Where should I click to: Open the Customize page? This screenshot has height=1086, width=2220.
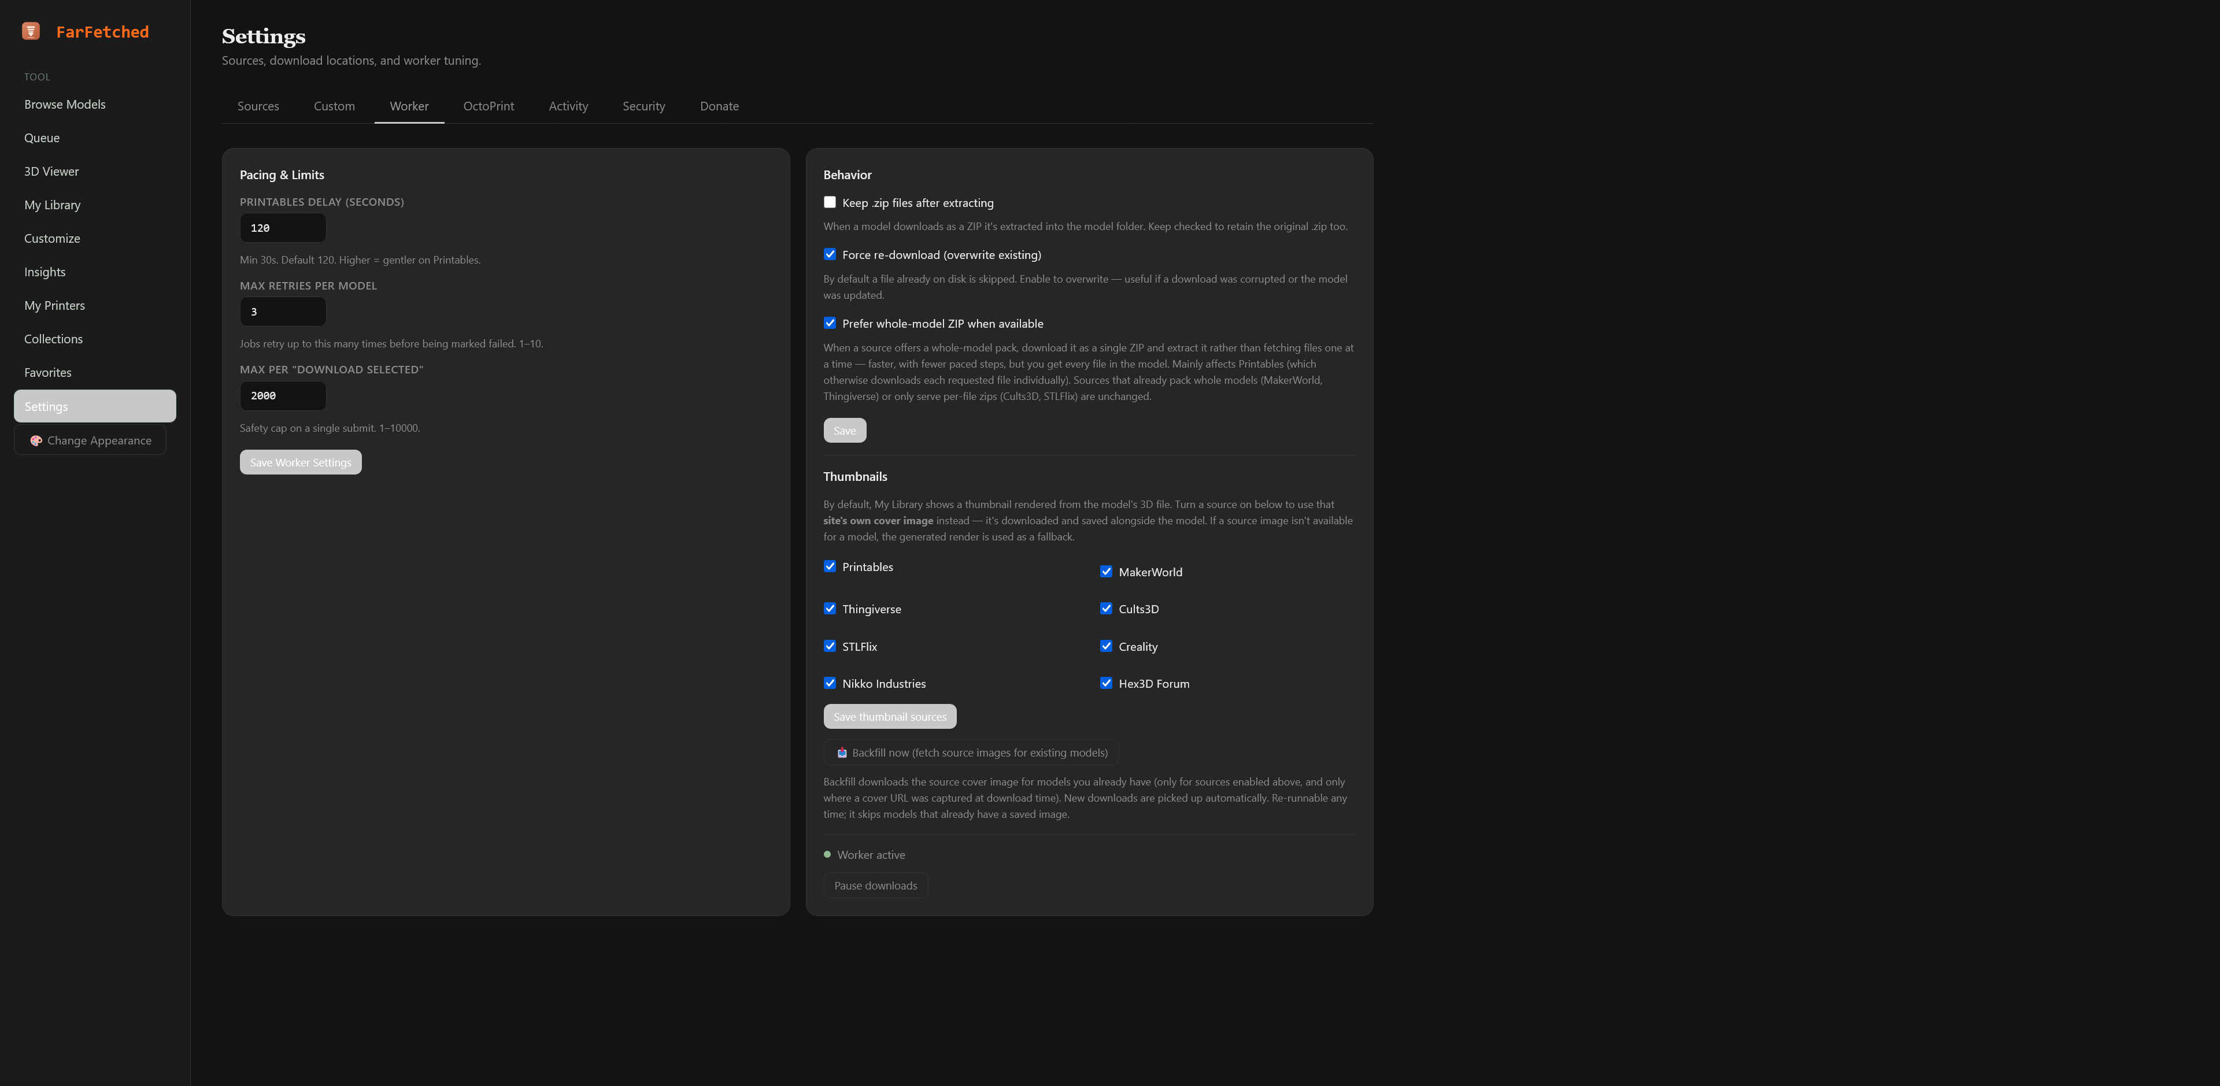click(95, 239)
